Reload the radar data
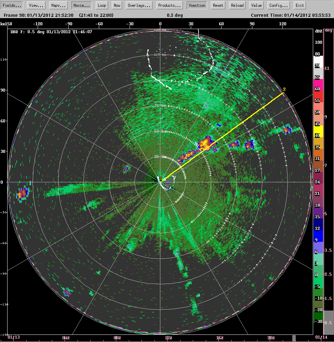This screenshot has height=342, width=334. (237, 5)
